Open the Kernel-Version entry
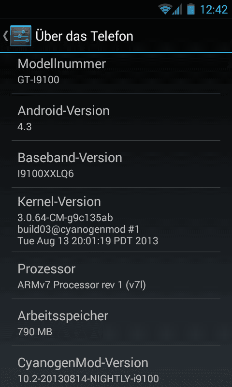 tap(116, 220)
